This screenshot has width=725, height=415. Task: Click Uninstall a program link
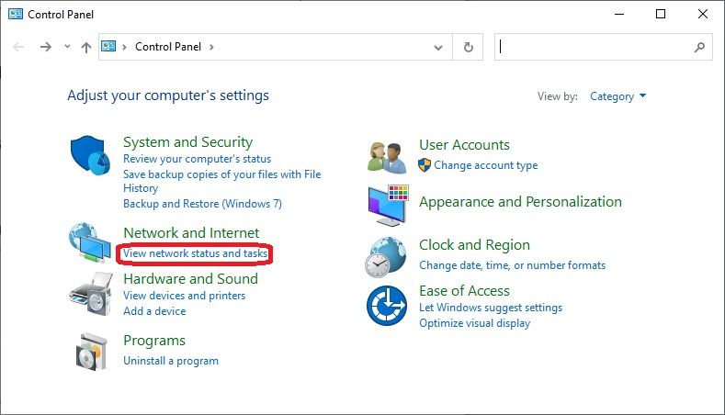tap(171, 361)
